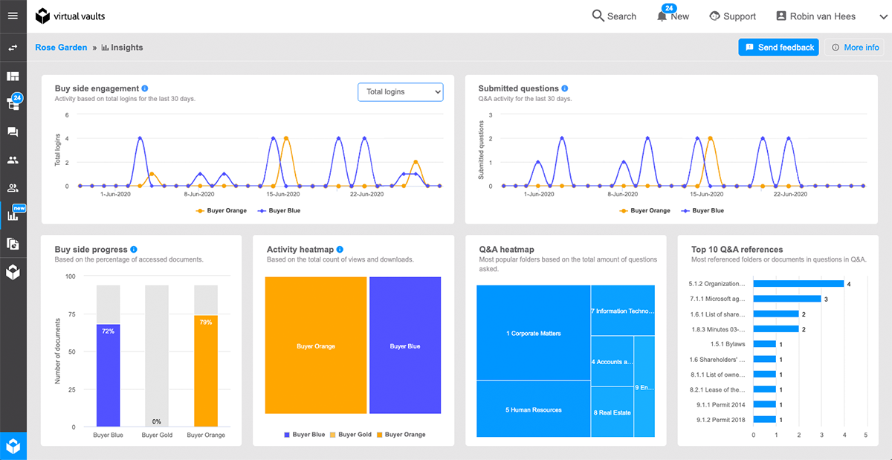Toggle Buyer Blue in submitted questions legend
Image resolution: width=892 pixels, height=460 pixels.
click(707, 210)
